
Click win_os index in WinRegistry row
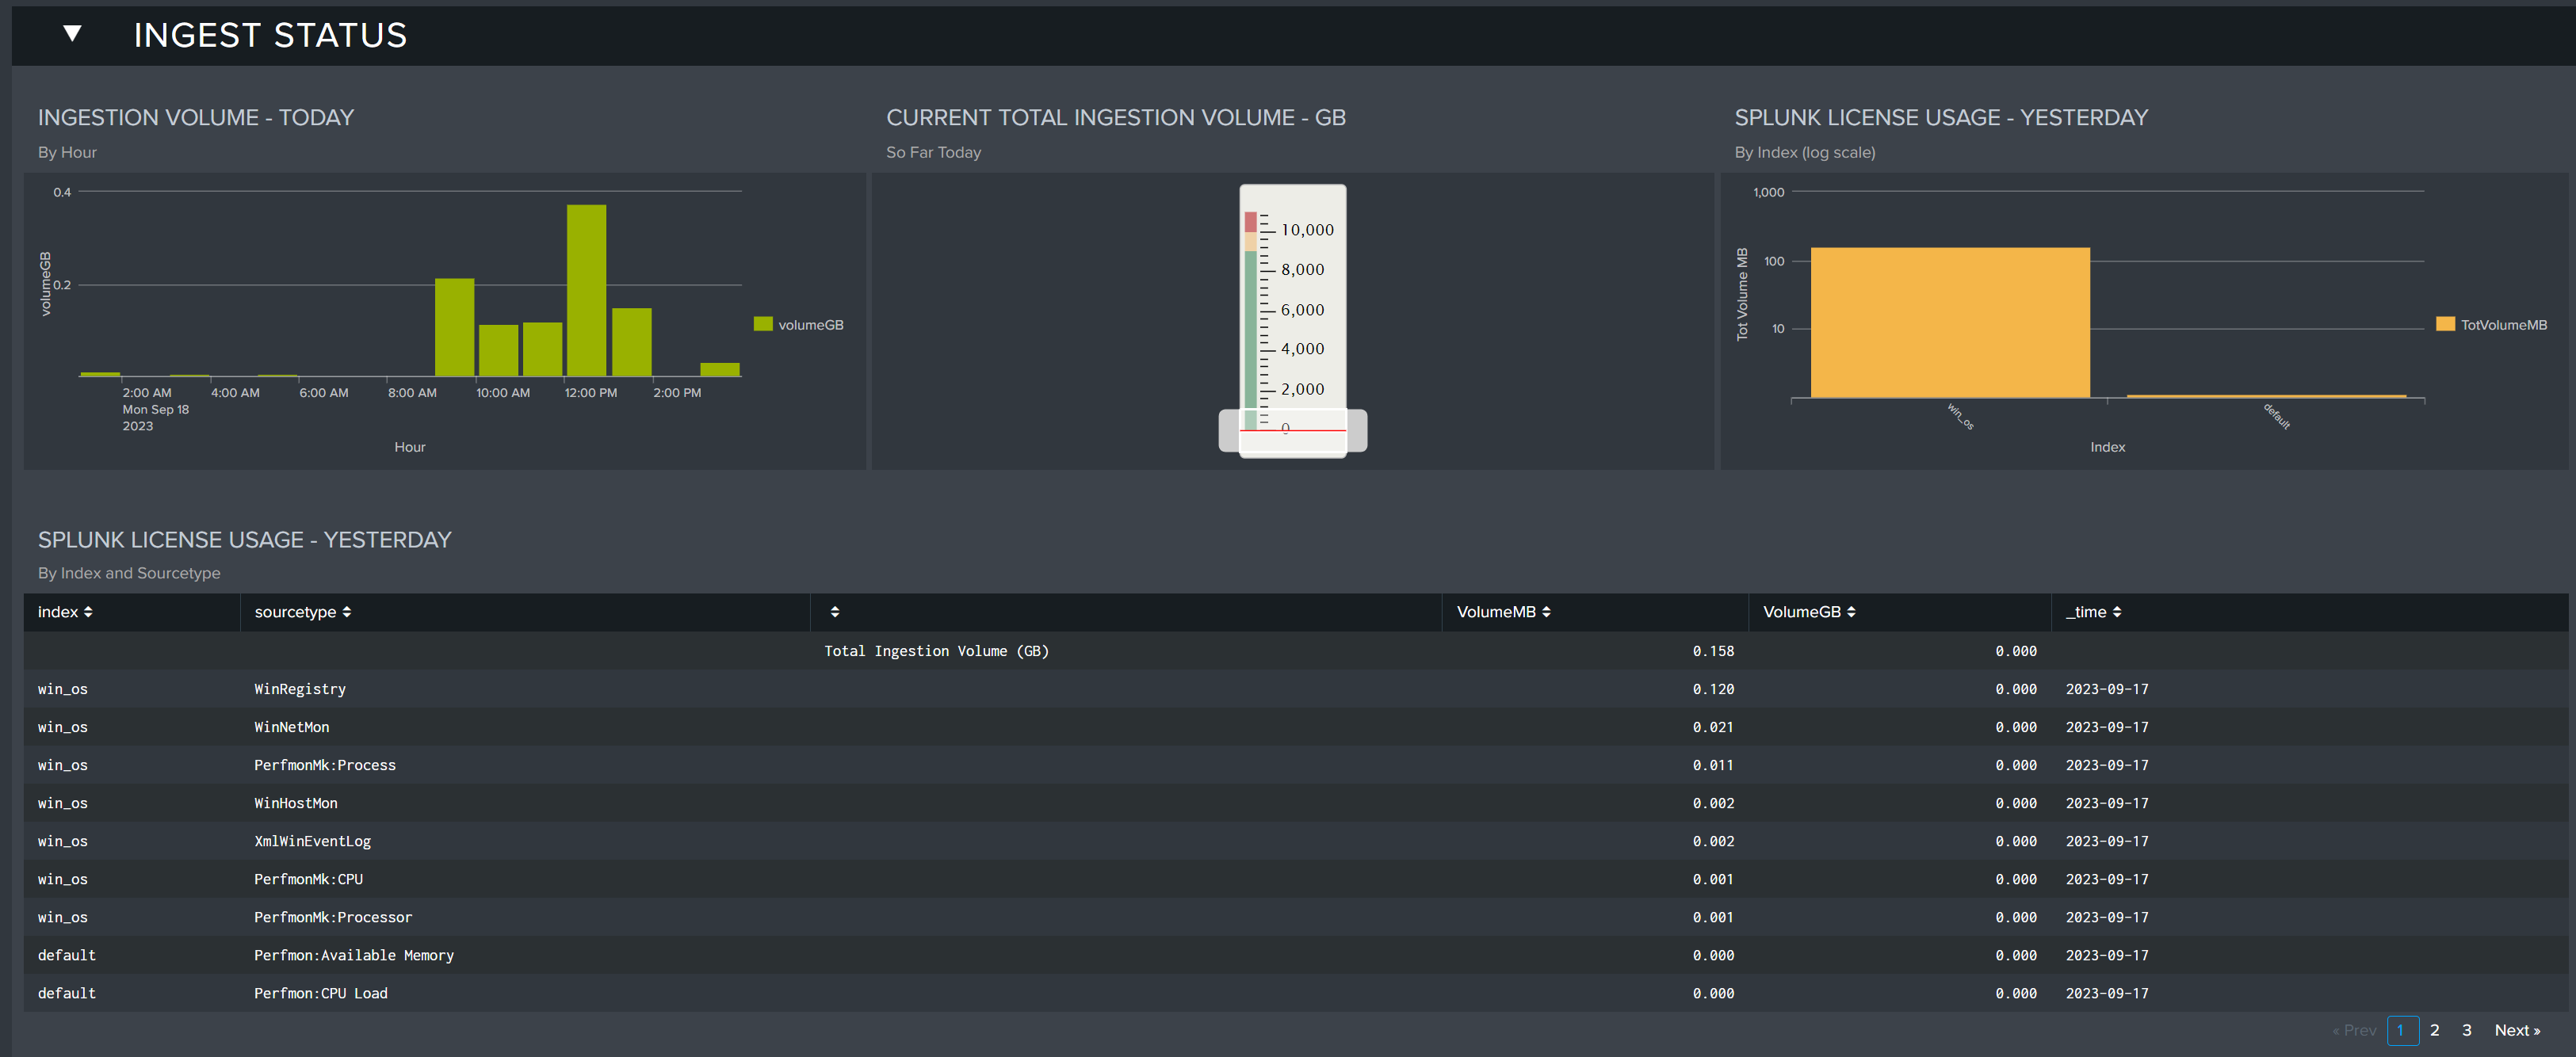click(x=63, y=689)
